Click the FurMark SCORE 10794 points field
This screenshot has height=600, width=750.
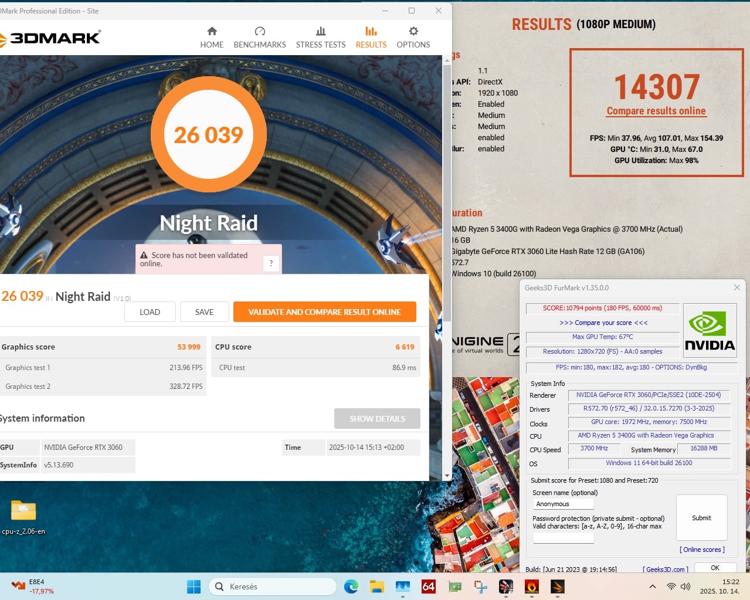[x=602, y=308]
